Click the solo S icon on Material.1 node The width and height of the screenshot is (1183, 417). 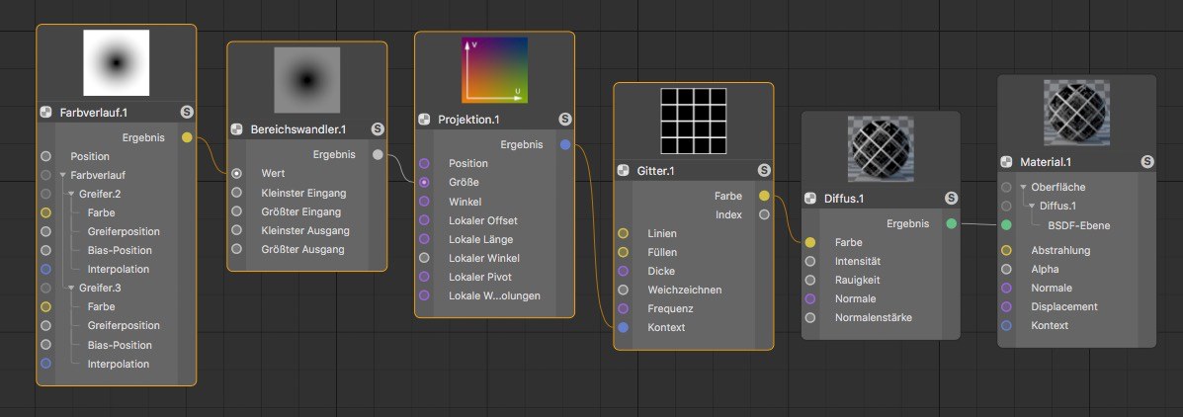(1147, 161)
